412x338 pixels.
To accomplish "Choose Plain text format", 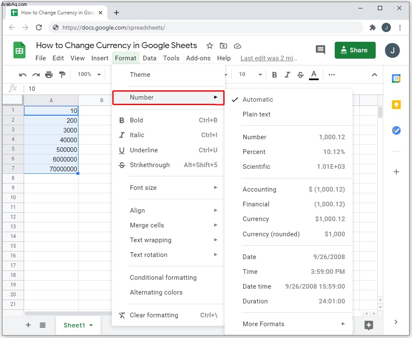I will pyautogui.click(x=288, y=114).
